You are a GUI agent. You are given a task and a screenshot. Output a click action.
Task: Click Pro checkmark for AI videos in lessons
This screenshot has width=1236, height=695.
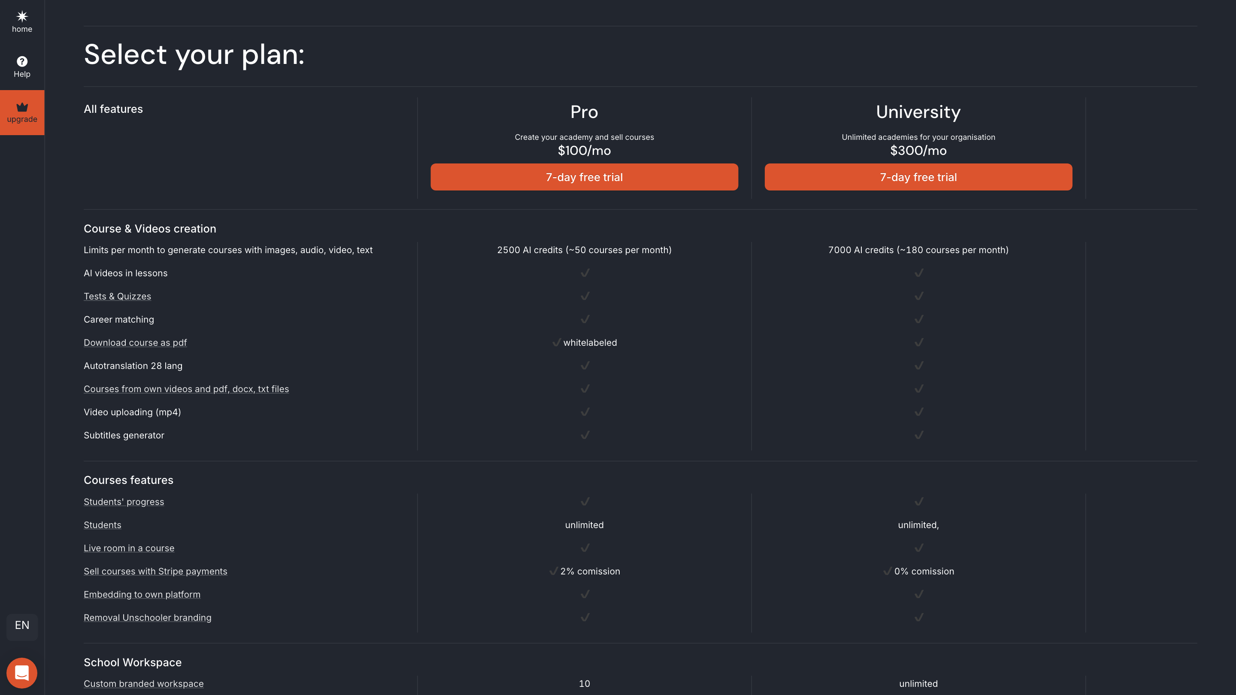tap(585, 273)
